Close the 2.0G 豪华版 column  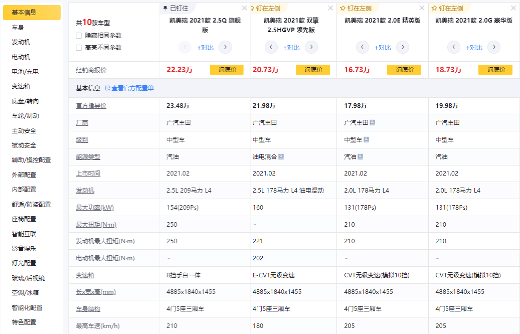pos(513,8)
